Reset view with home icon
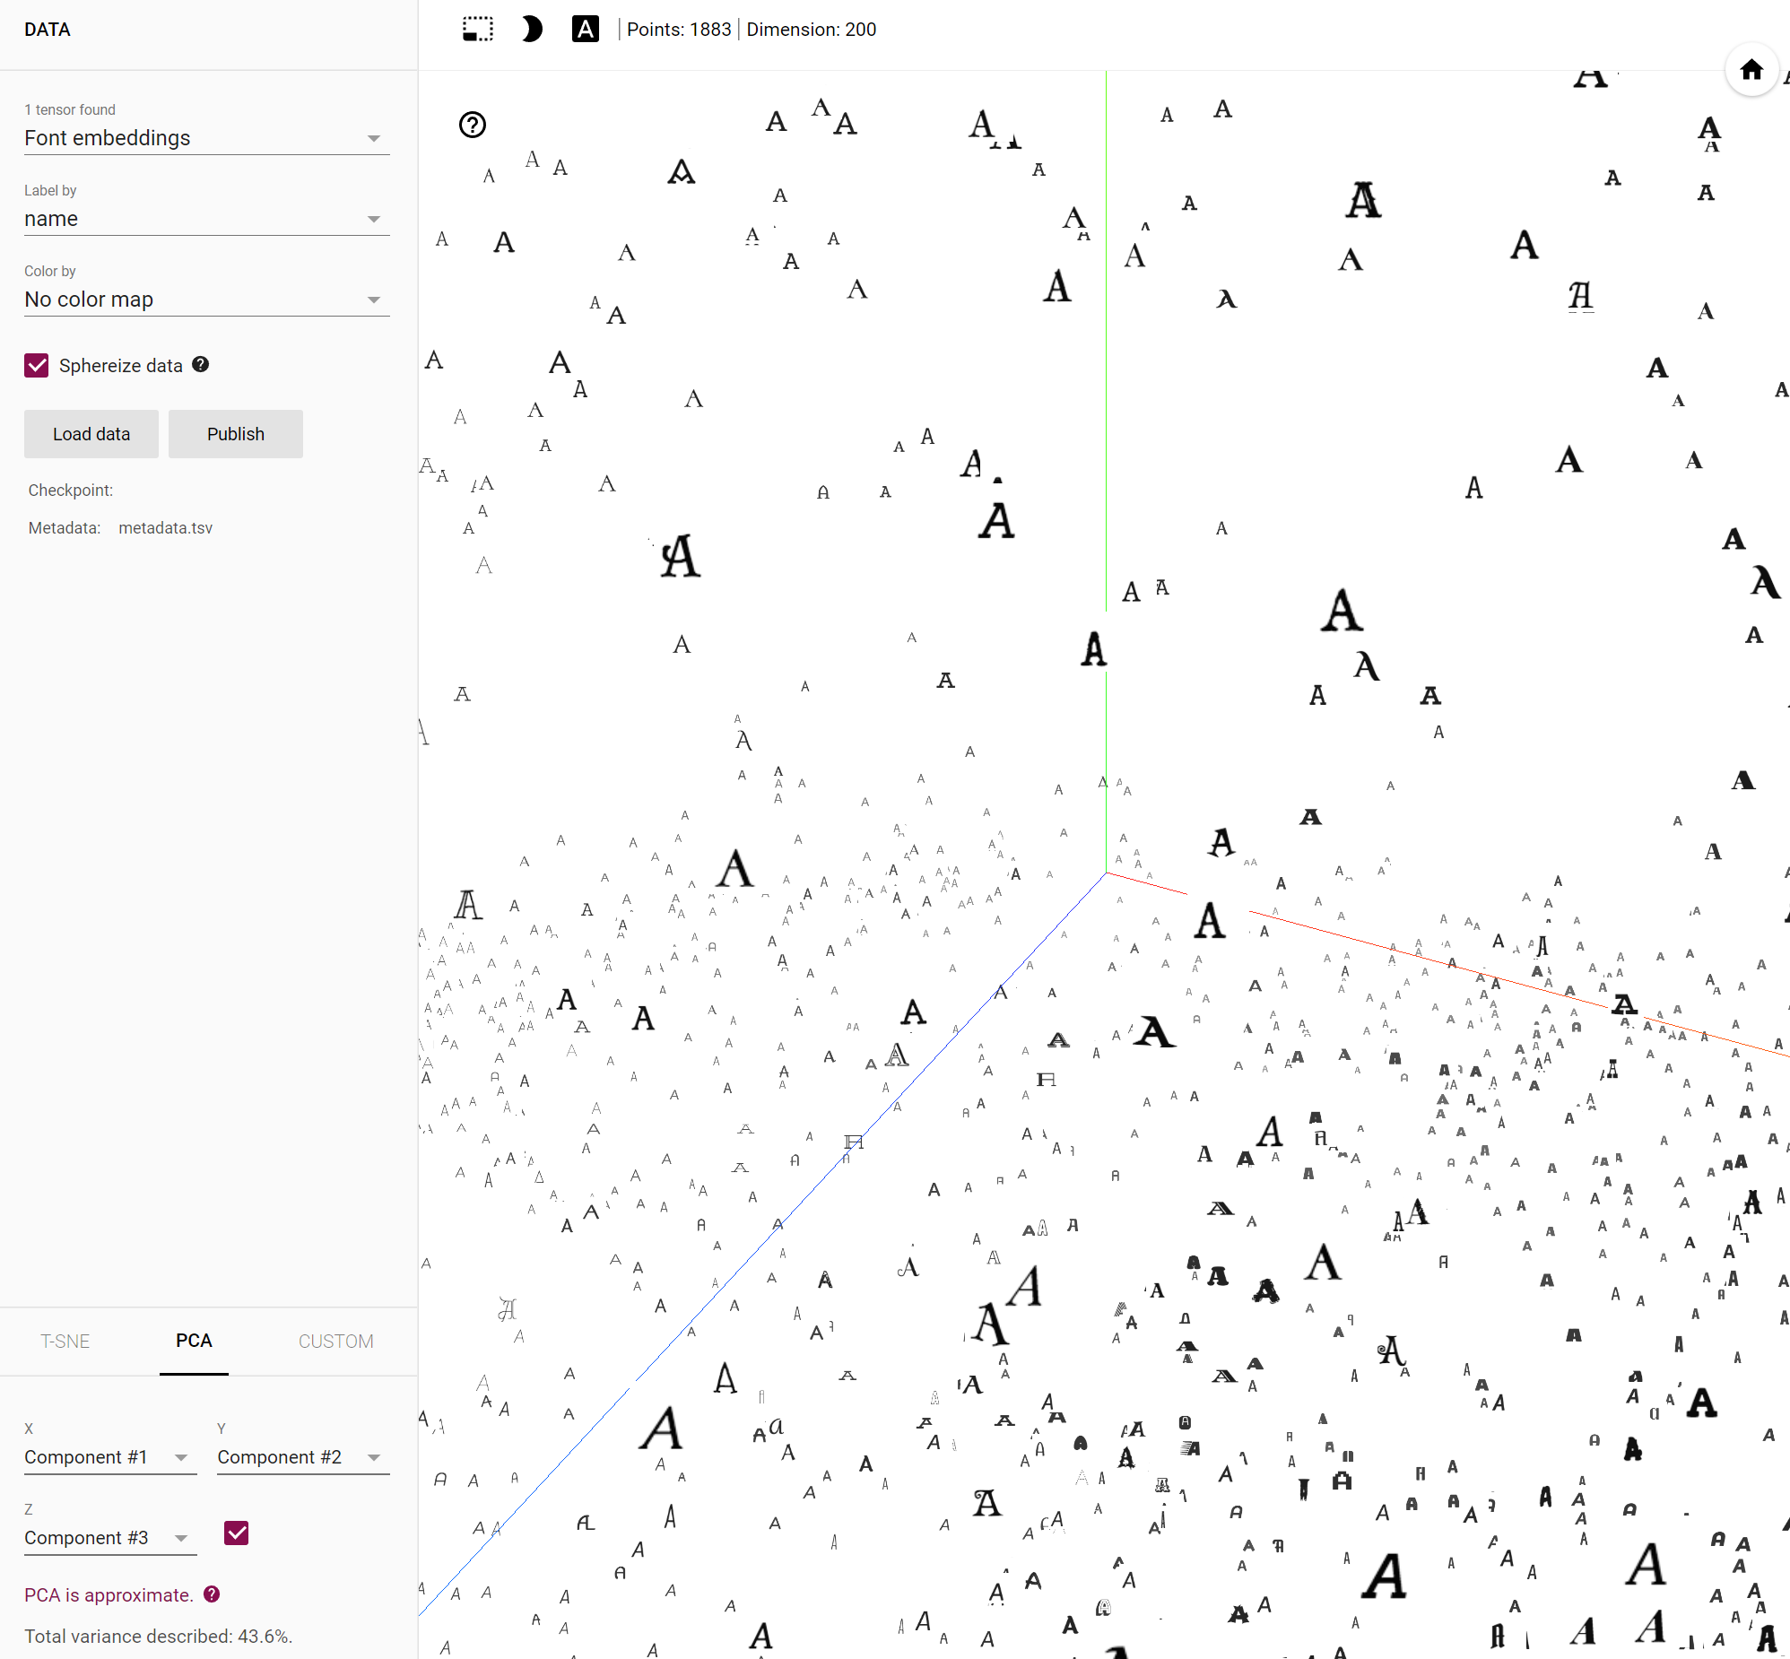Image resolution: width=1790 pixels, height=1659 pixels. click(x=1751, y=69)
